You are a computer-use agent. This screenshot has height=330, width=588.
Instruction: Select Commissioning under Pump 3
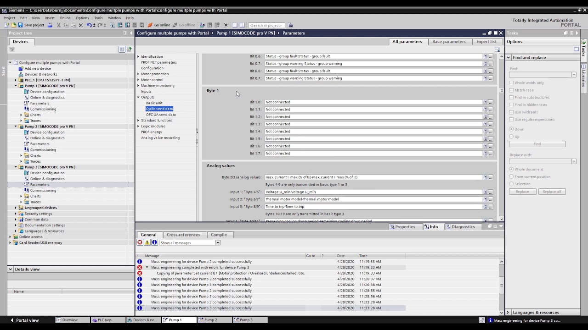coord(43,190)
